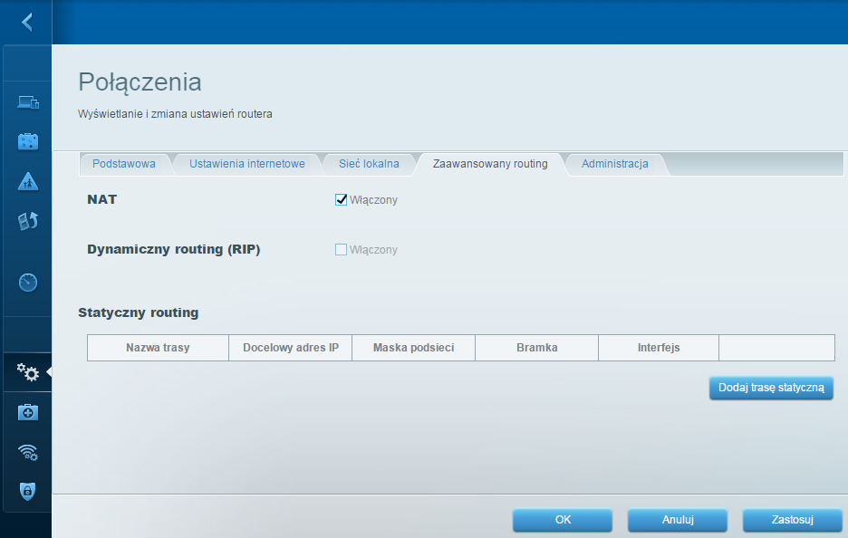Open media prioritization icon
The height and width of the screenshot is (538, 848).
point(27,221)
